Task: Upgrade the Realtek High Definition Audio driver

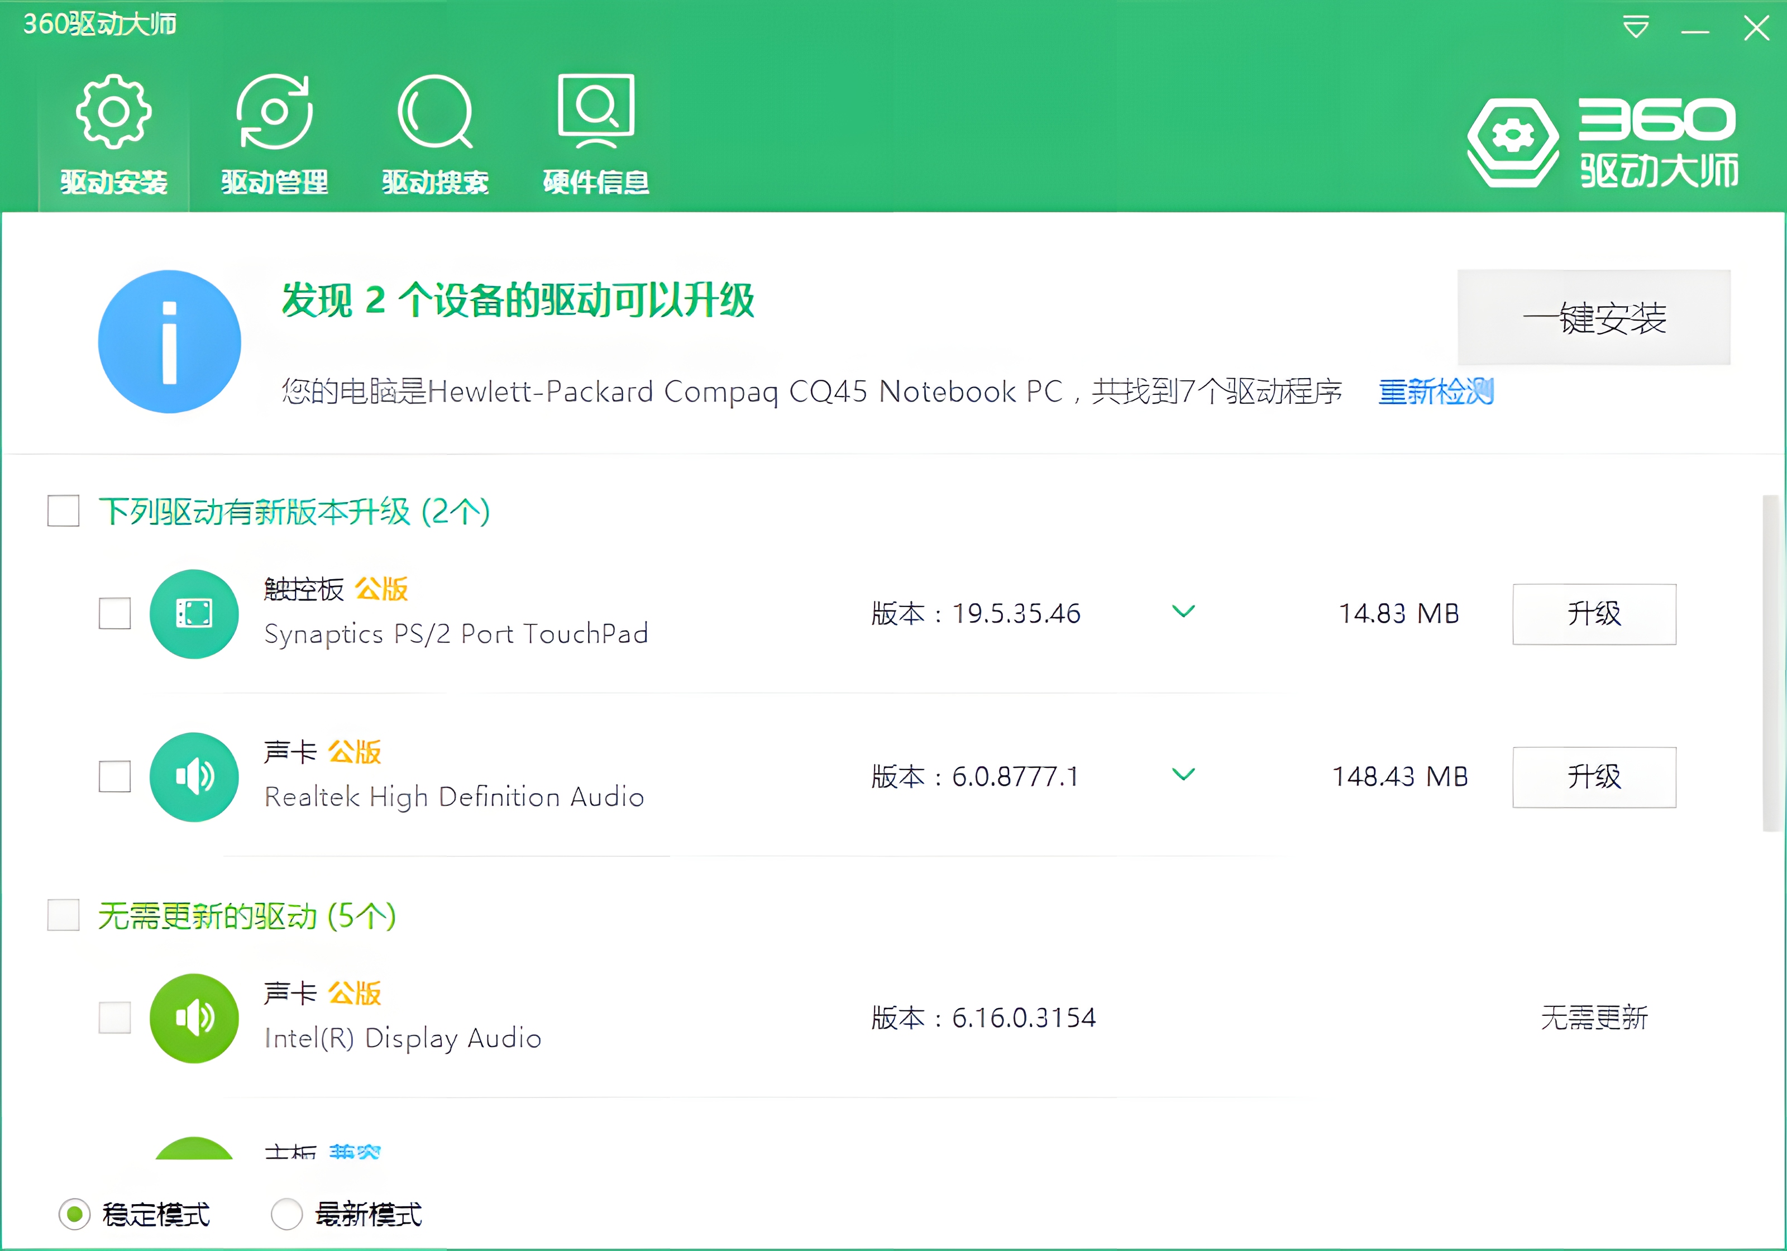Action: pos(1594,777)
